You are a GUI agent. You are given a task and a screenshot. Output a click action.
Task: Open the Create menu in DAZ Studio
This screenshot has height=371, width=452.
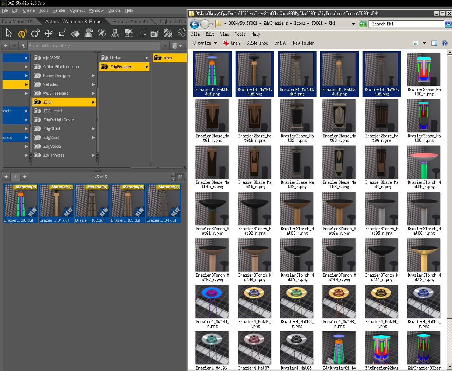click(x=29, y=10)
